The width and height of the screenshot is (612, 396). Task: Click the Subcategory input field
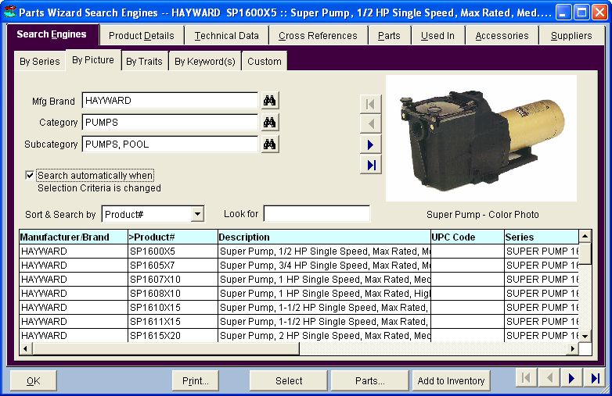click(170, 144)
